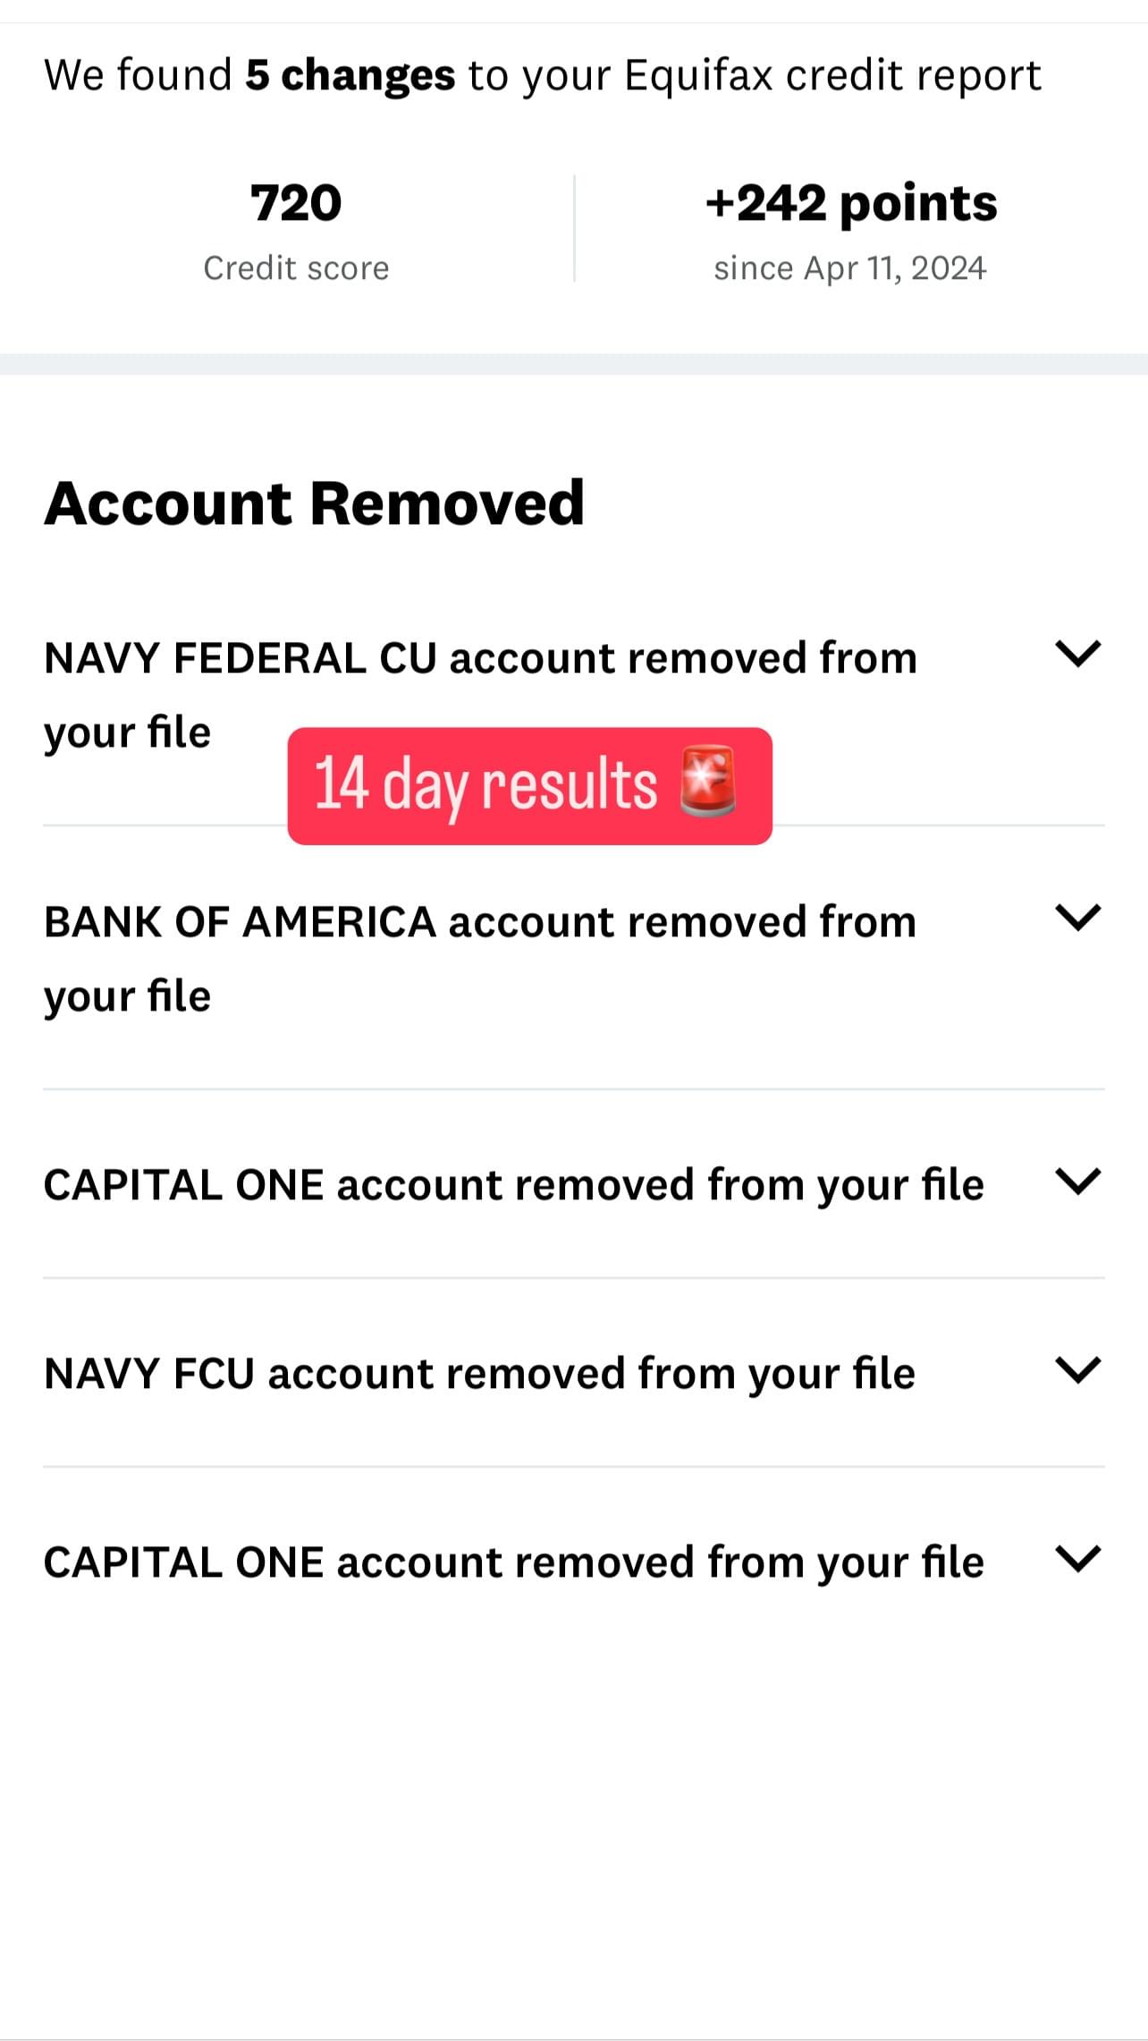Image resolution: width=1148 pixels, height=2041 pixels.
Task: Expand the NAVY FCU chevron arrow
Action: pos(1077,1370)
